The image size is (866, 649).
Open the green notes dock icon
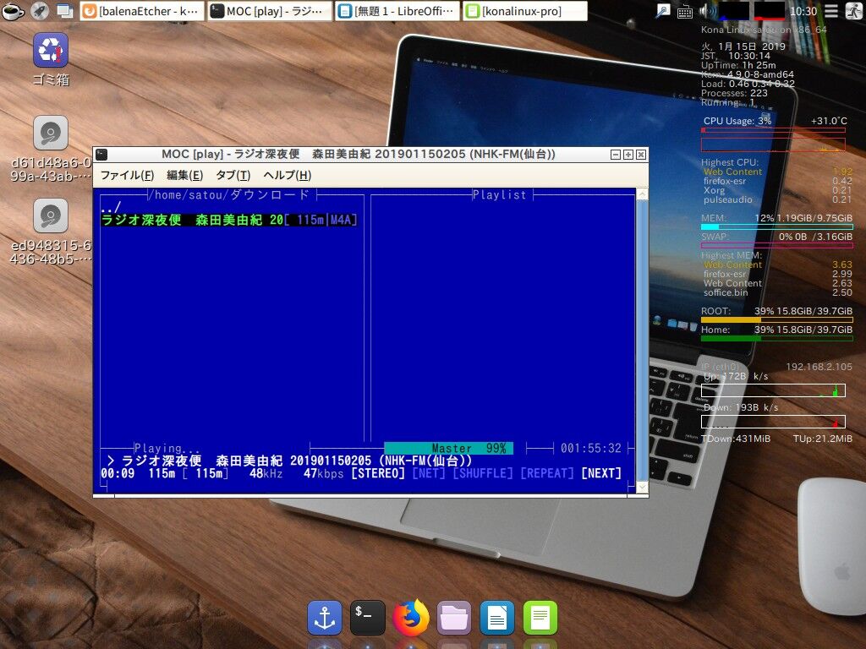540,618
